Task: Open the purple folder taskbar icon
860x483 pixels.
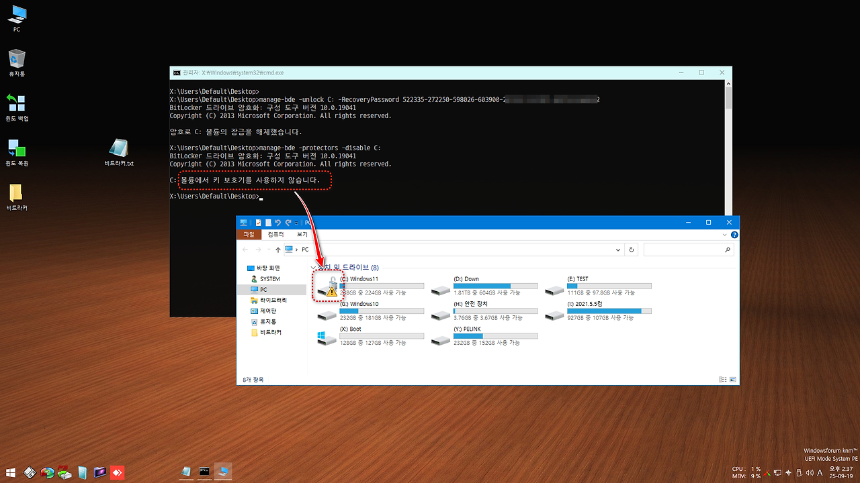Action: [100, 472]
